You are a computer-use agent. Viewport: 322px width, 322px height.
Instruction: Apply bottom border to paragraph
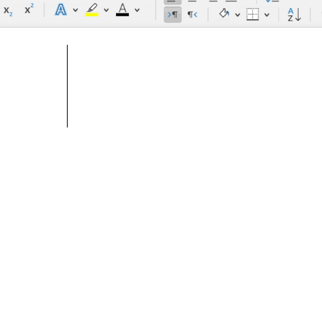253,14
